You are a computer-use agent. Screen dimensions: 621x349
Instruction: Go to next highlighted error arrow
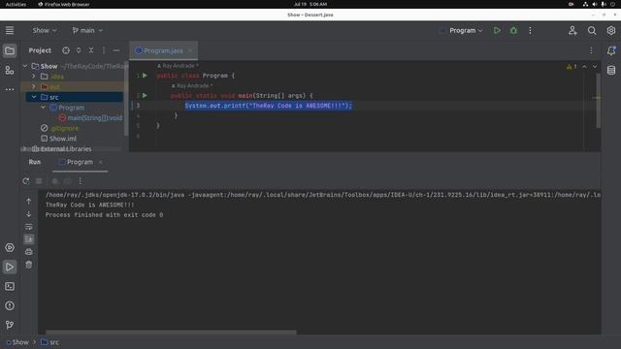pos(595,67)
